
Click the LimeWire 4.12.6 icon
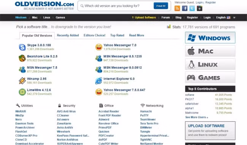(x=22, y=92)
